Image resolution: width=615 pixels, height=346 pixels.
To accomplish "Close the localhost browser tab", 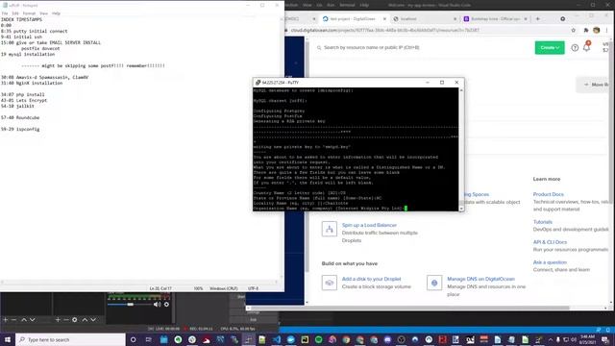I will (455, 19).
